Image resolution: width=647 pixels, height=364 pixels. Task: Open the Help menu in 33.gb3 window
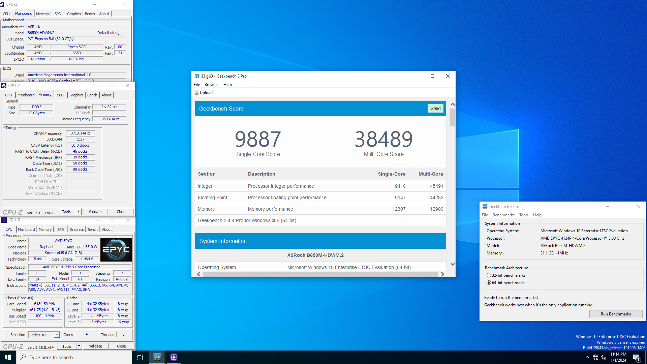(227, 85)
